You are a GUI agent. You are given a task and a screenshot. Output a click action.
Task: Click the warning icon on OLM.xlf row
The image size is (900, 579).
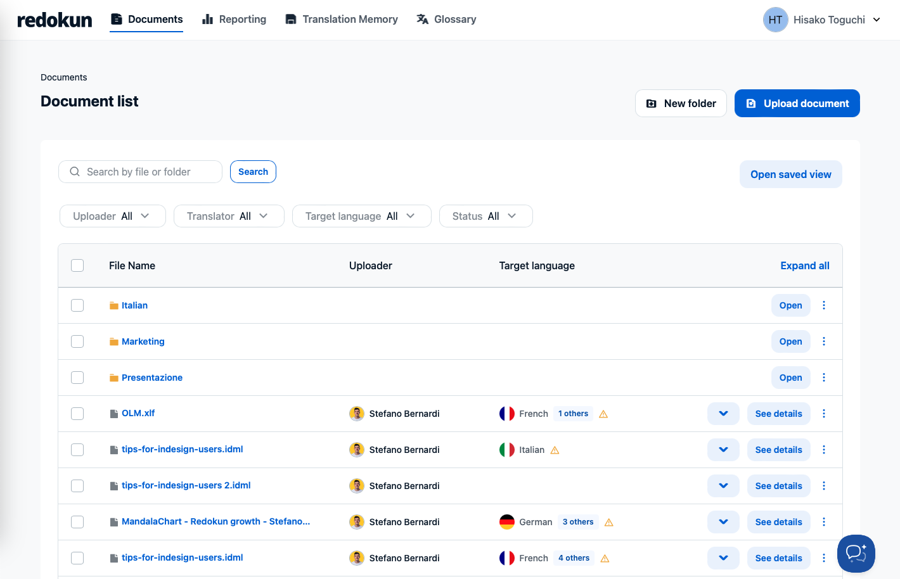click(x=603, y=414)
